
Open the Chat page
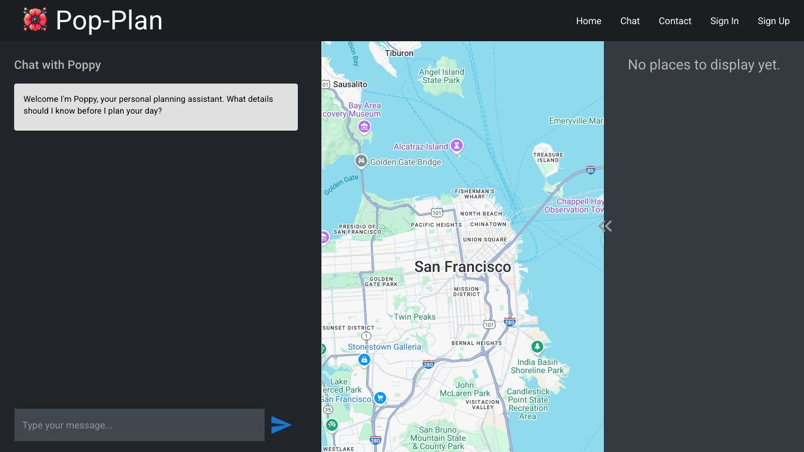point(630,21)
